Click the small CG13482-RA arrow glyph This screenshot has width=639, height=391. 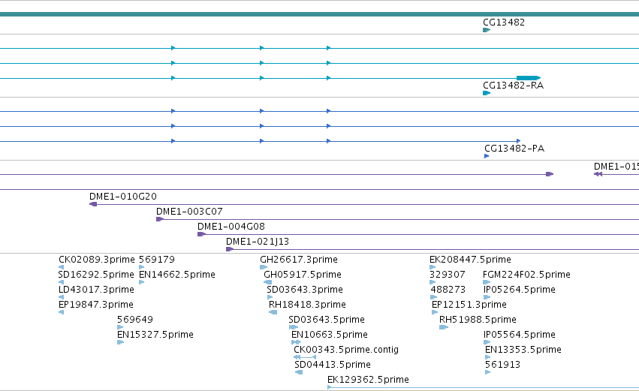pyautogui.click(x=487, y=93)
